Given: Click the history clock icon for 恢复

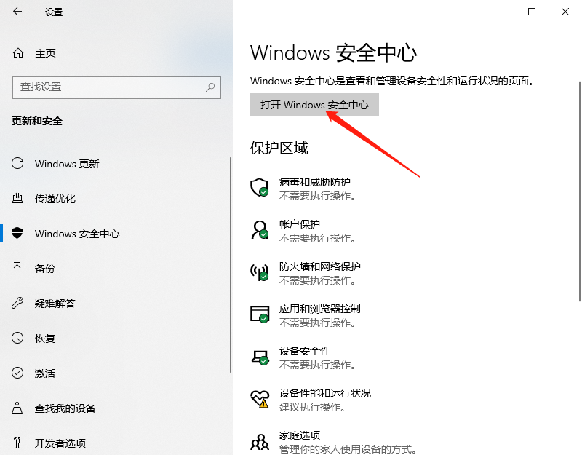Looking at the screenshot, I should 17,338.
